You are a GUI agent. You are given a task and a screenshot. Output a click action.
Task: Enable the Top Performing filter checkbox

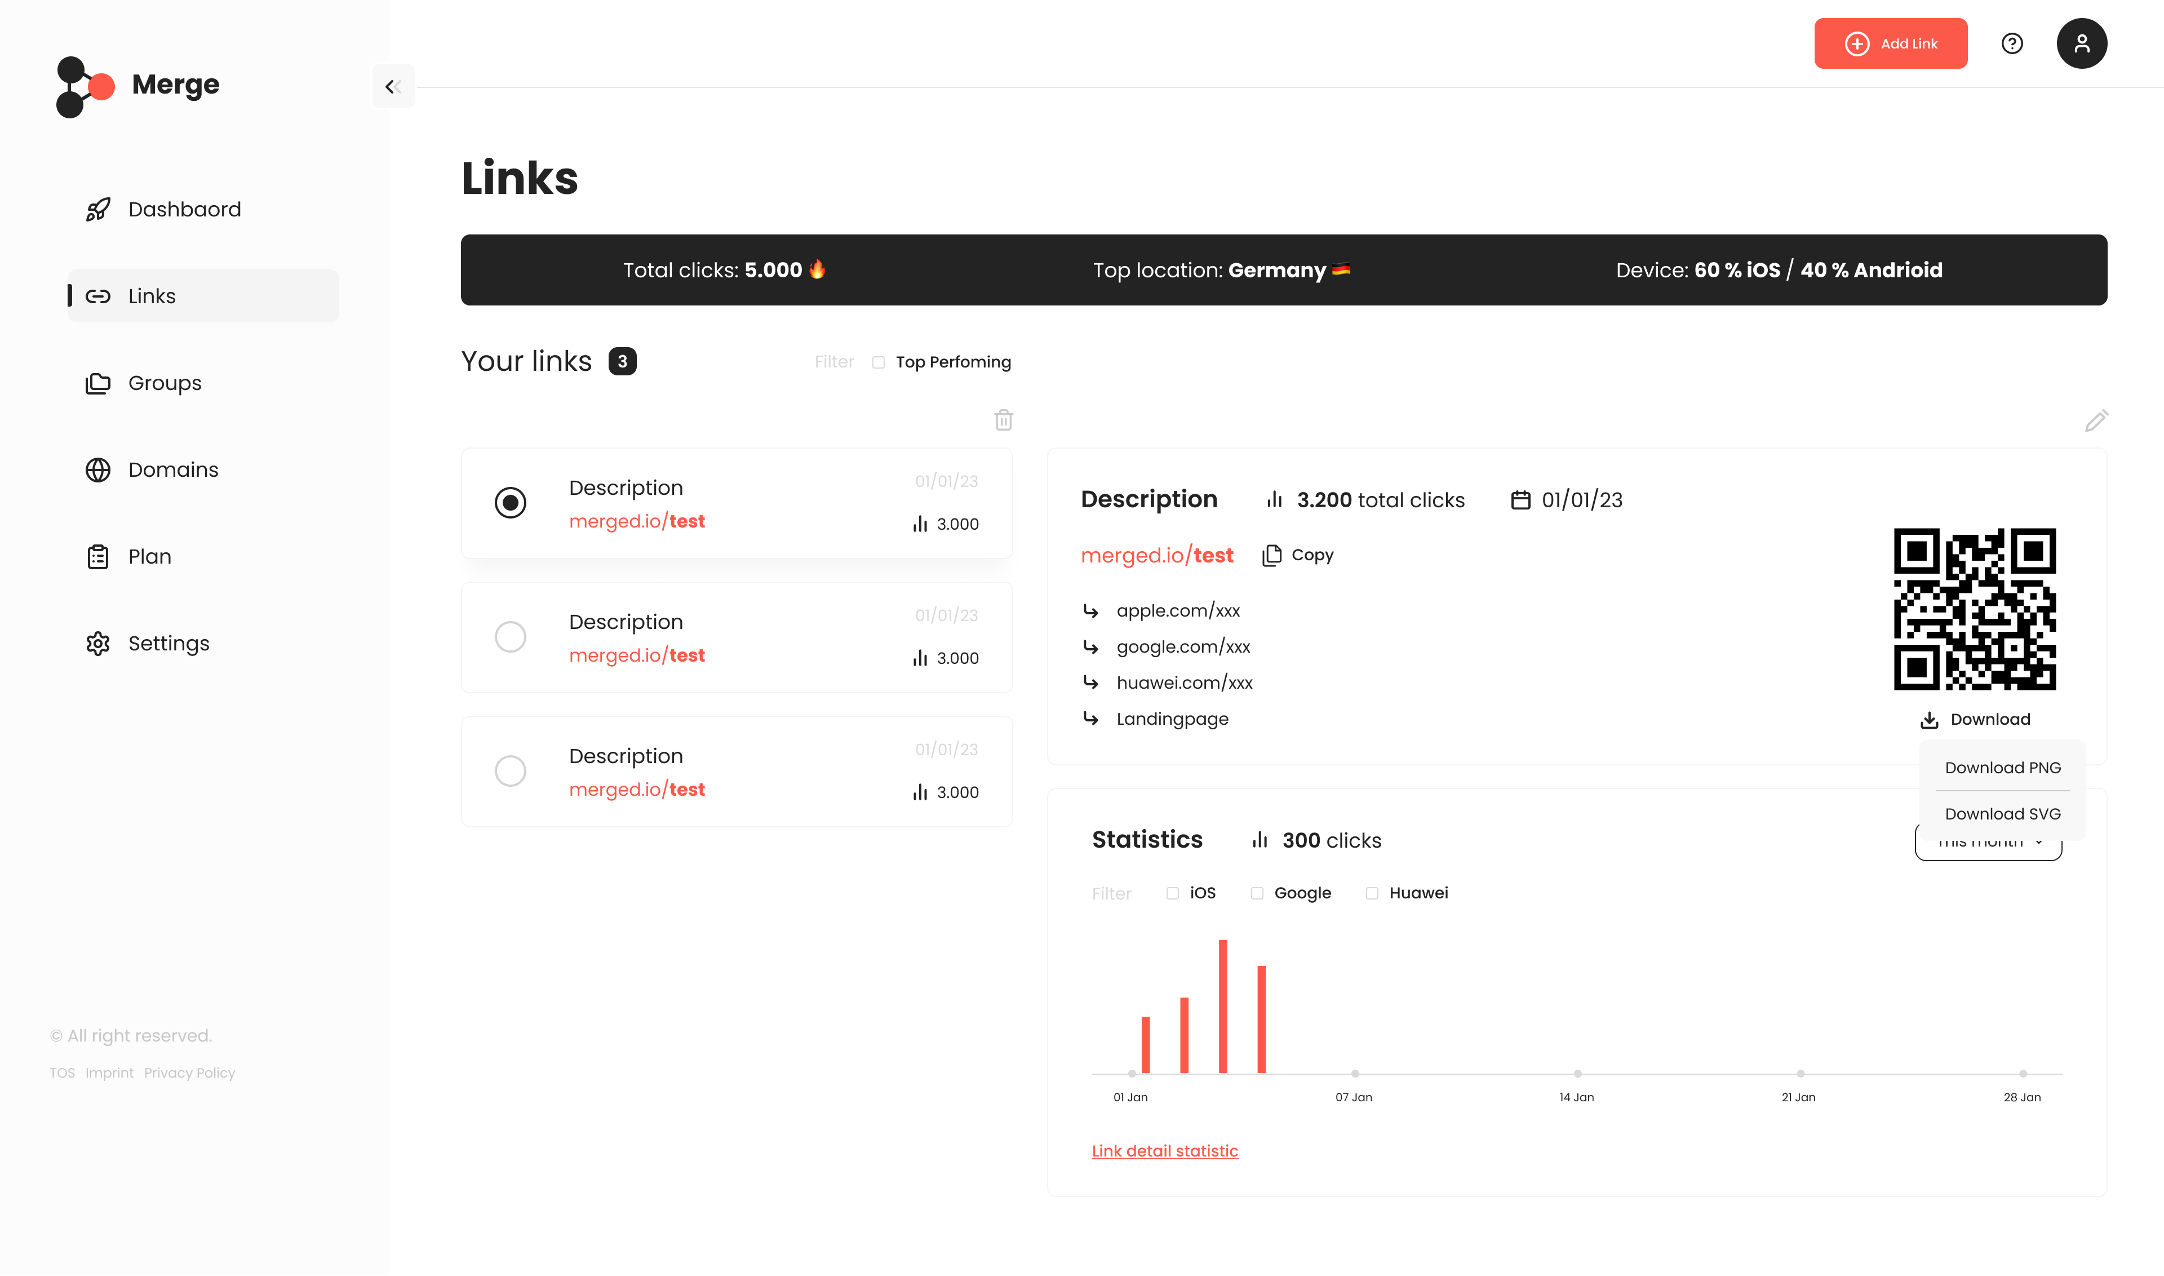click(878, 362)
